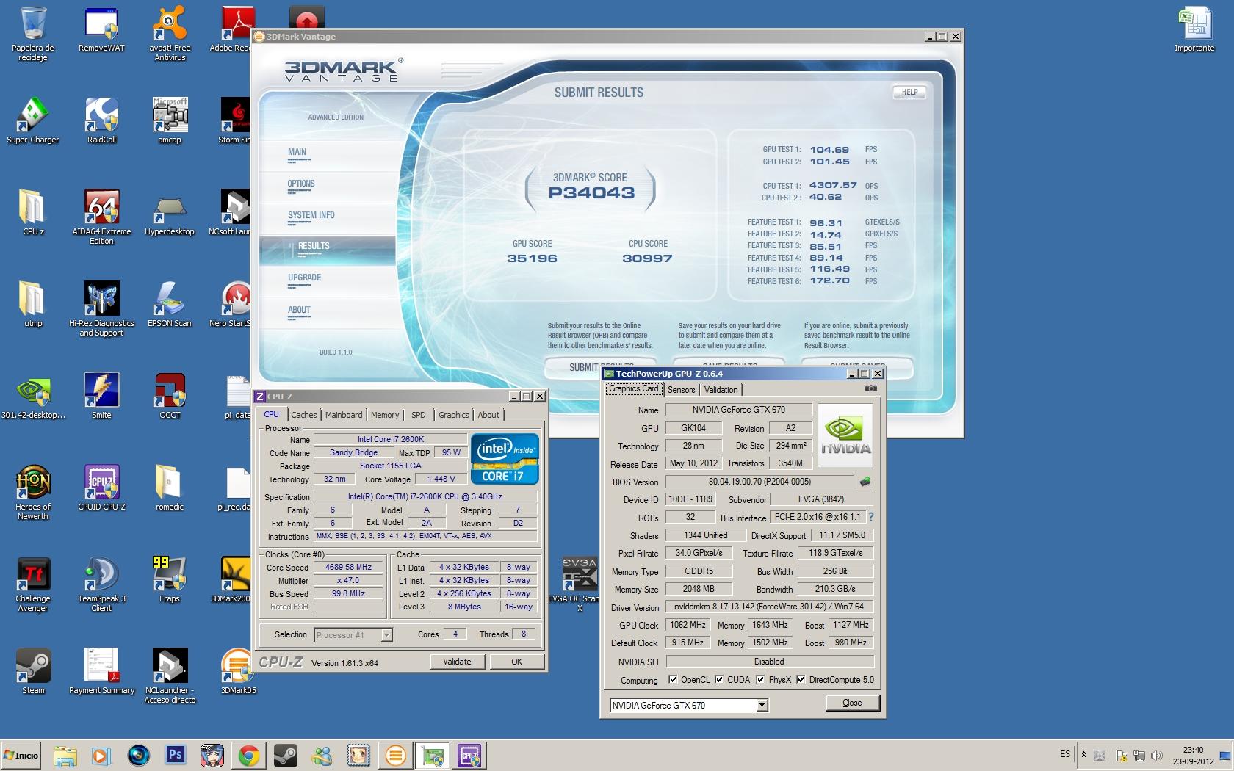Select Core Speed value 4689.58 MHz
Image resolution: width=1234 pixels, height=771 pixels.
(349, 567)
